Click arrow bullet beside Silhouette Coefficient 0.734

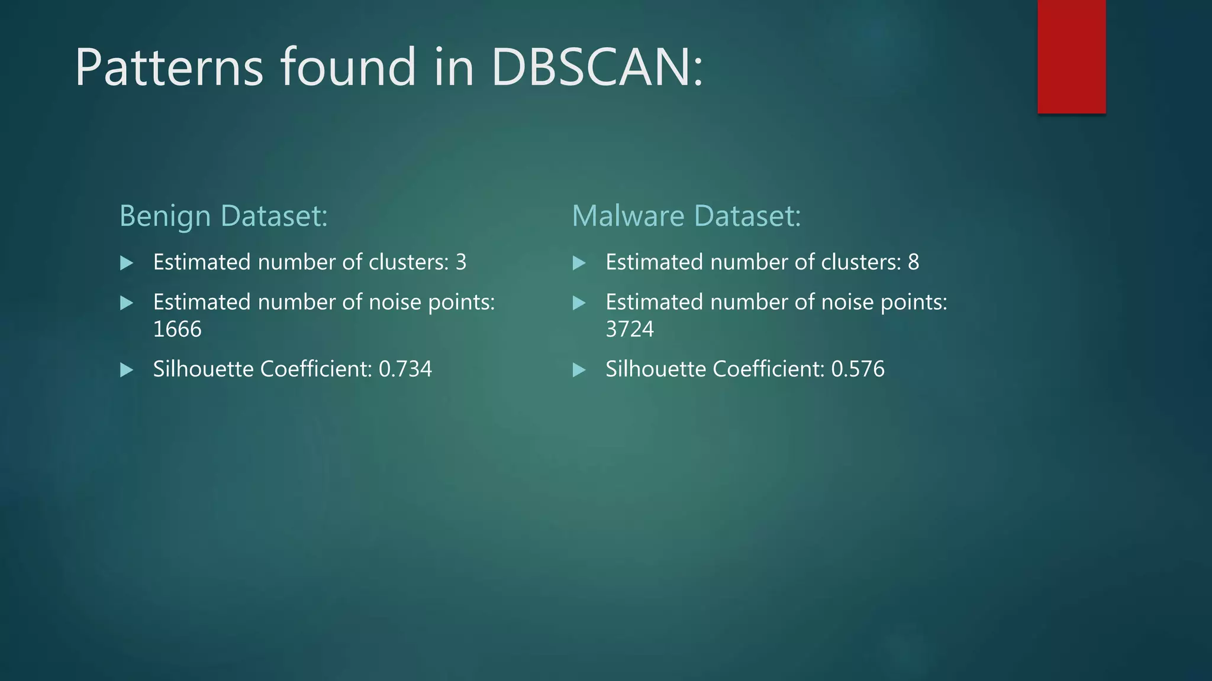127,370
